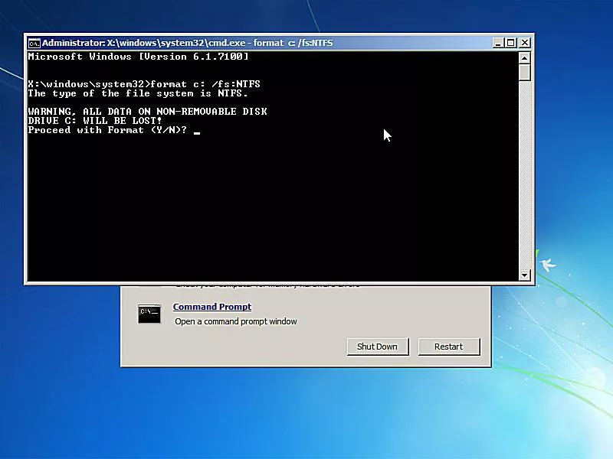Maximize the command prompt window

click(510, 43)
